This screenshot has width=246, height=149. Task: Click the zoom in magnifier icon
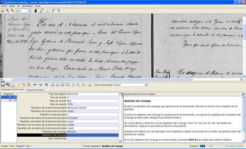coord(7,11)
